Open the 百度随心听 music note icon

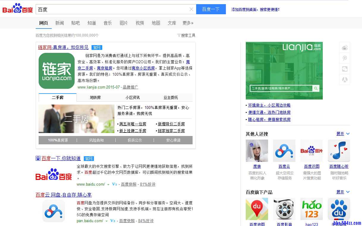coord(339,151)
